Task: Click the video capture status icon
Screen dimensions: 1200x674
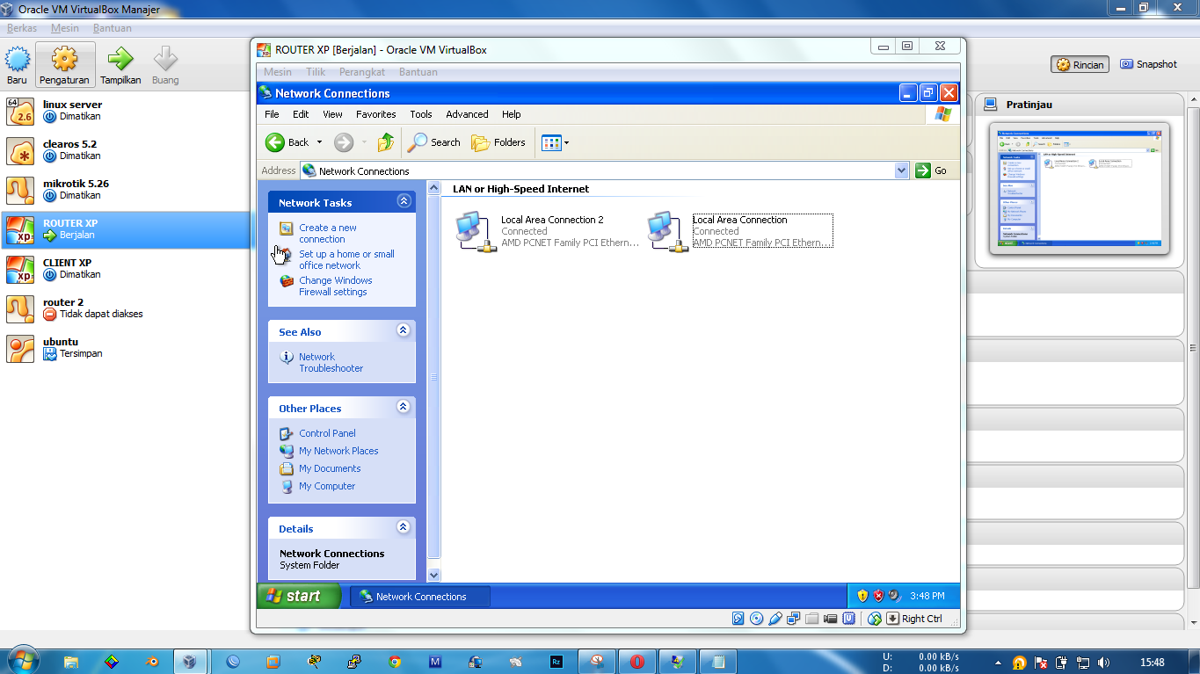Action: pyautogui.click(x=831, y=619)
